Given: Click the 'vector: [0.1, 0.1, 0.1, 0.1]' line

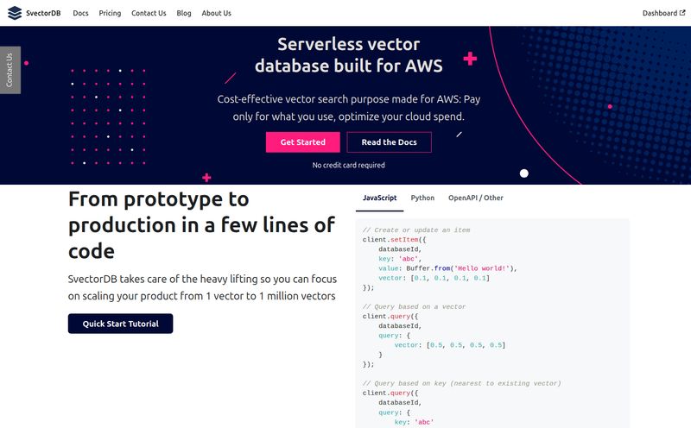Looking at the screenshot, I should [434, 278].
